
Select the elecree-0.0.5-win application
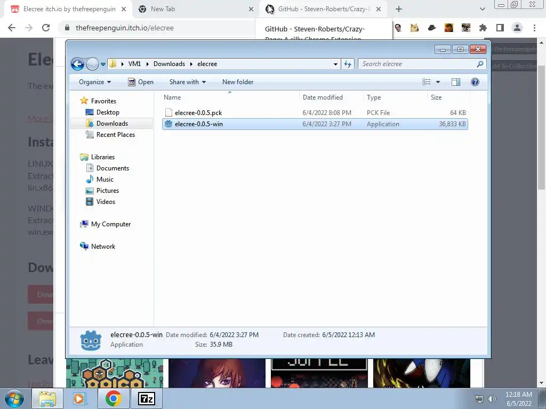tap(315, 124)
